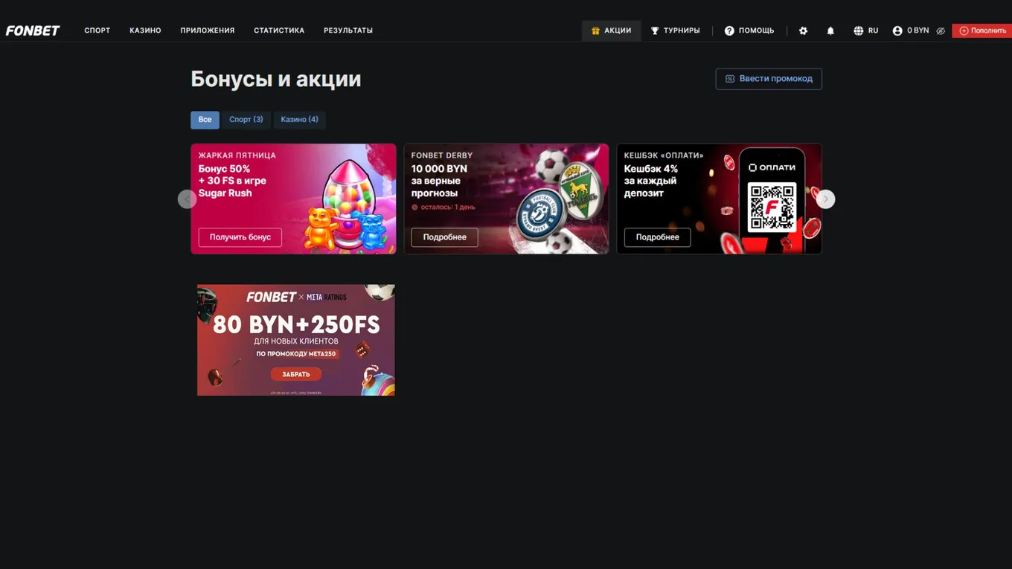Click the 'Кешбэк 4% за каждый депозит' text

(x=651, y=181)
